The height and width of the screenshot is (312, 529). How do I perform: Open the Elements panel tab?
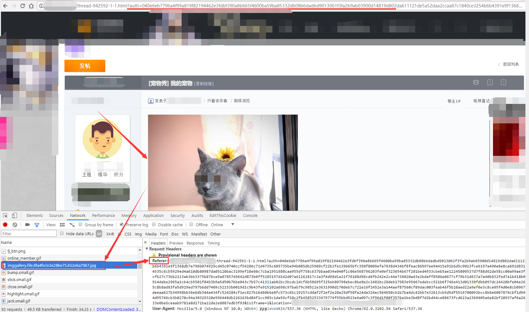pyautogui.click(x=34, y=216)
